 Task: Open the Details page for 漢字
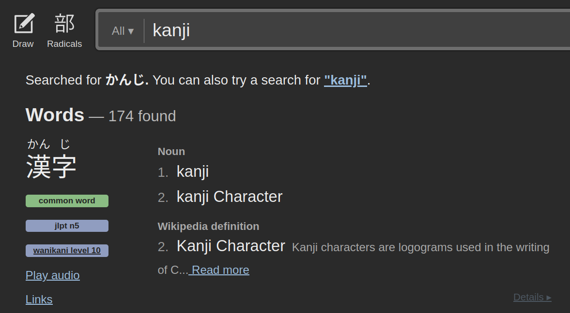532,298
